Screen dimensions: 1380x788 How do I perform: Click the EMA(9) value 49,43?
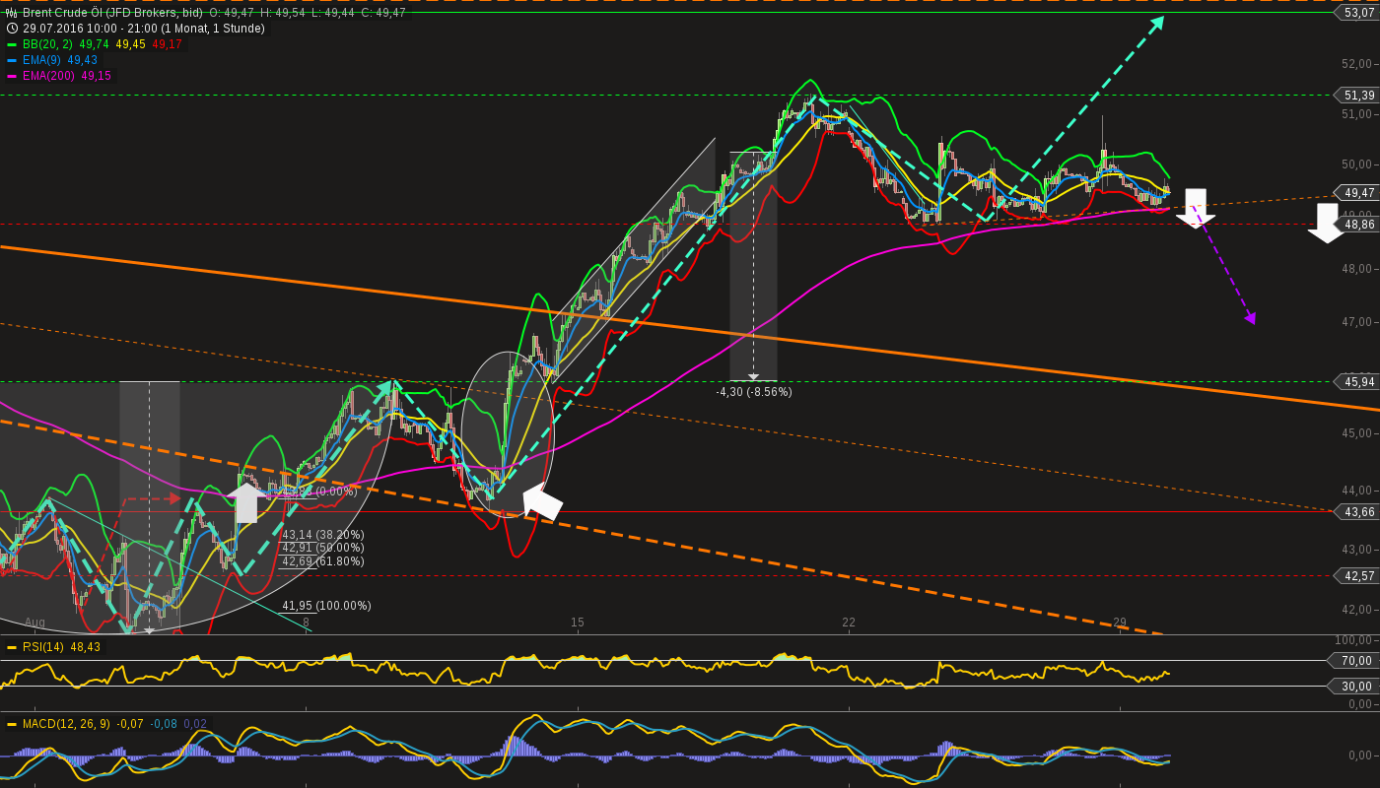[x=82, y=60]
